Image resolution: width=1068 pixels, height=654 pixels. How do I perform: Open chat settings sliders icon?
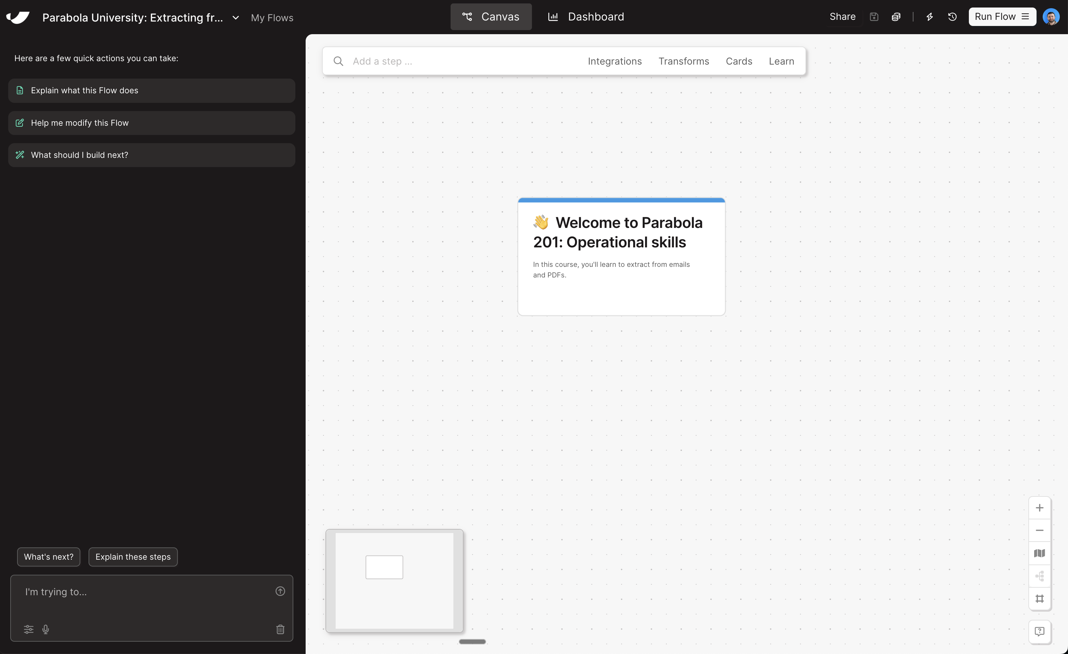click(29, 629)
